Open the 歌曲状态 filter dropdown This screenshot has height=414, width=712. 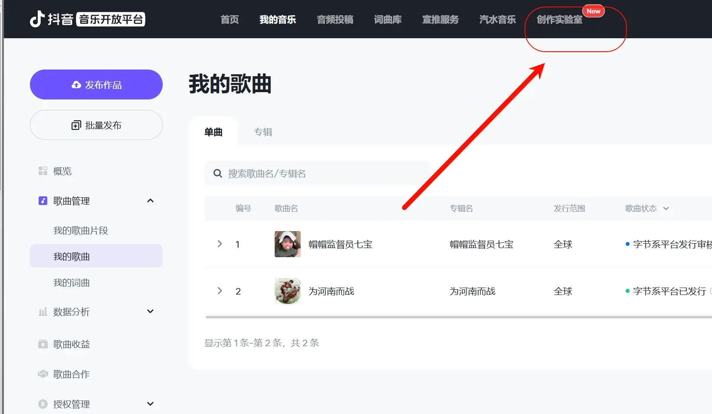tap(666, 209)
